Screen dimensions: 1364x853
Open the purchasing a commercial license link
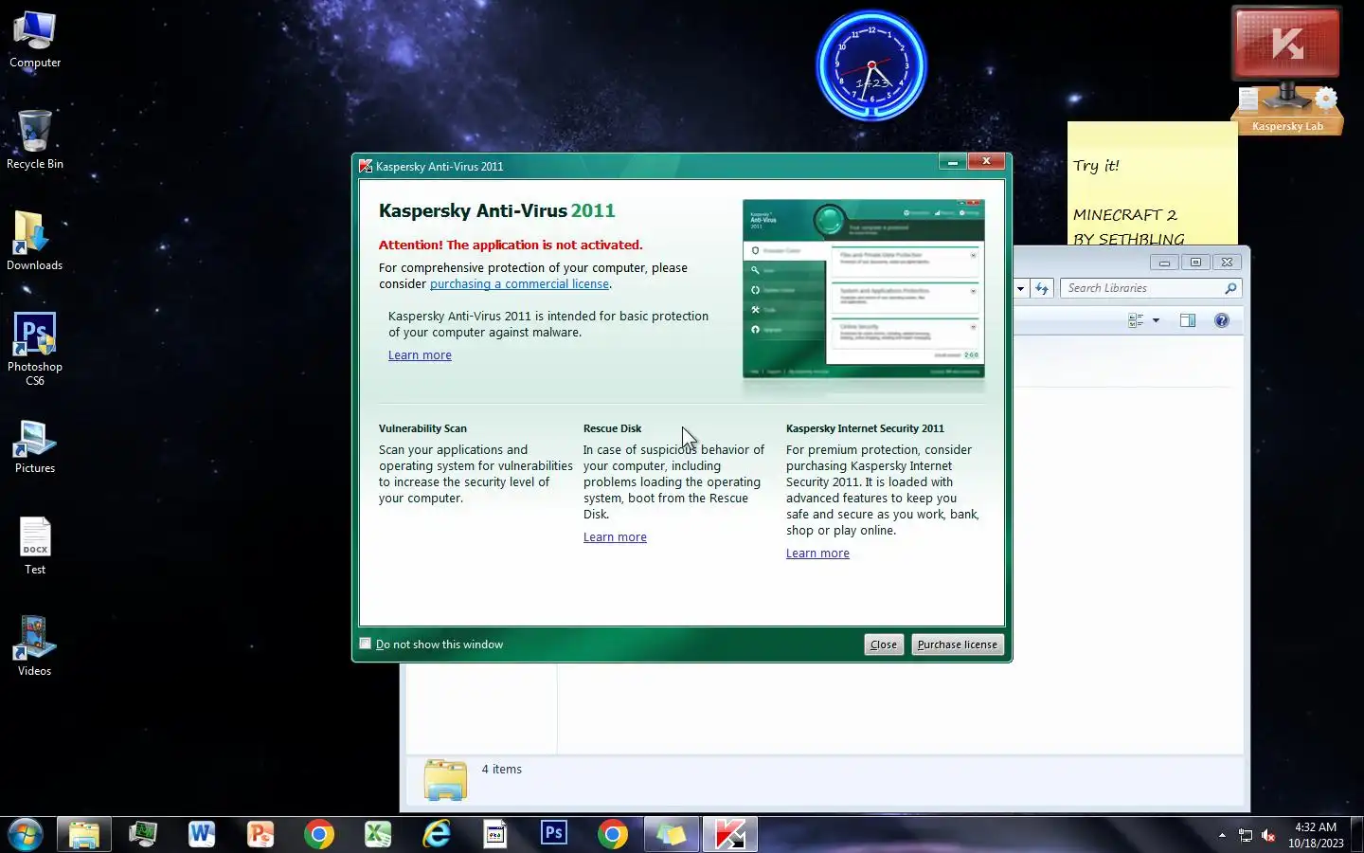point(519,283)
